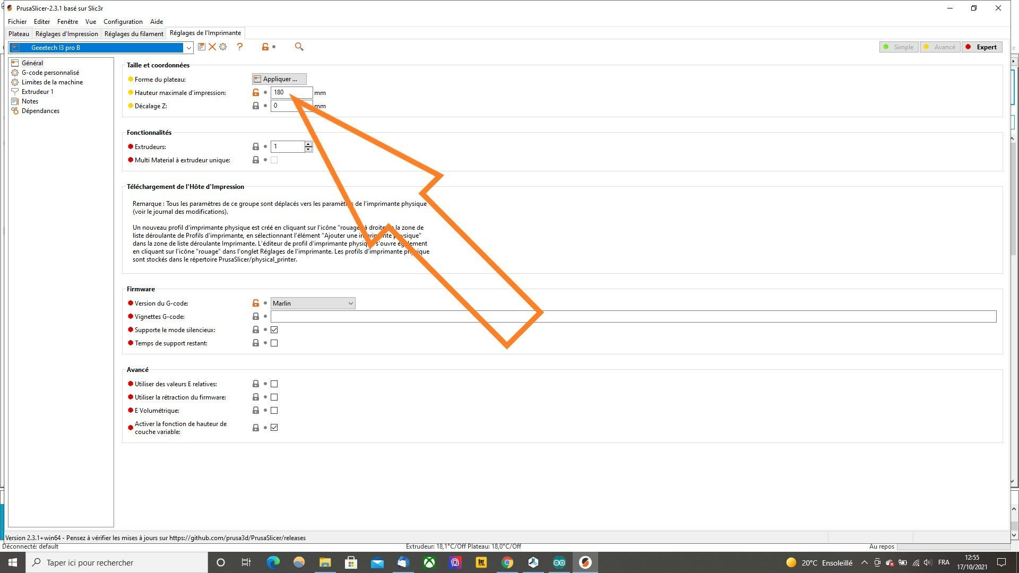The image size is (1019, 573).
Task: Uncheck Supporte le mode silencieux checkbox
Action: 274,329
